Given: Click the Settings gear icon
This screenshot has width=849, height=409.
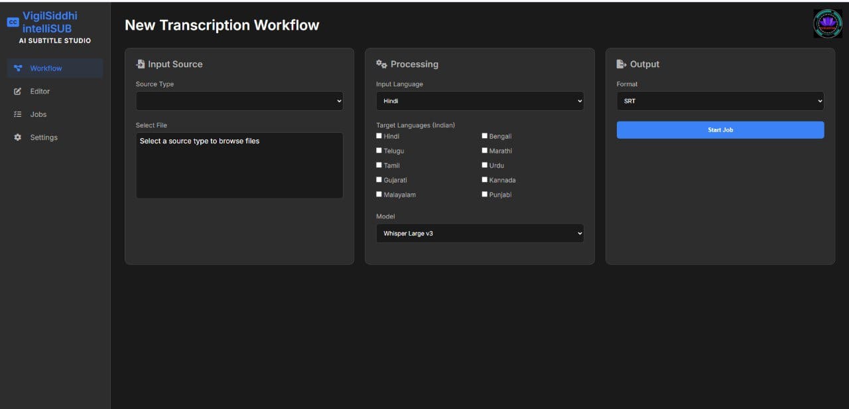Looking at the screenshot, I should pos(18,137).
